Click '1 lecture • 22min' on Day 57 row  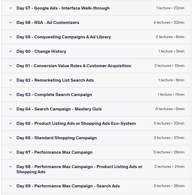point(170,8)
